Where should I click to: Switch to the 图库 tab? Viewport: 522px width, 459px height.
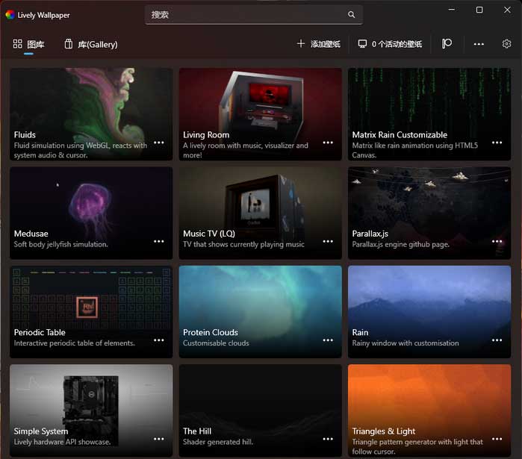[x=28, y=44]
